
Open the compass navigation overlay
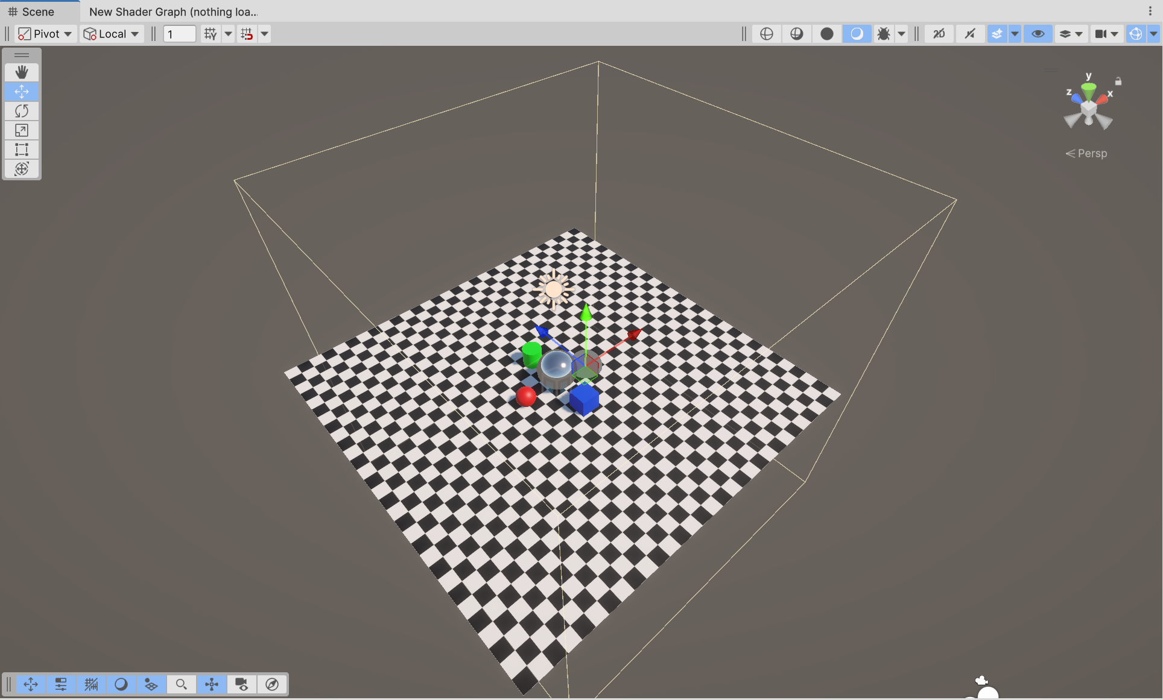tap(272, 684)
